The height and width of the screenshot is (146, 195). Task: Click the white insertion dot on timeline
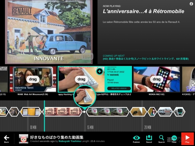(x=84, y=112)
